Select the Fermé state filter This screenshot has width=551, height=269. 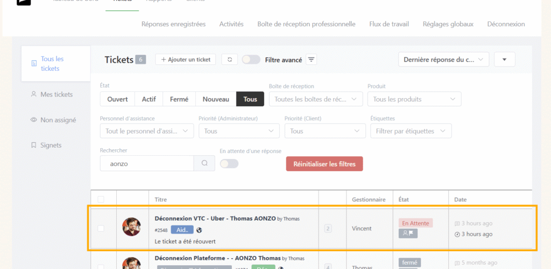pos(179,99)
